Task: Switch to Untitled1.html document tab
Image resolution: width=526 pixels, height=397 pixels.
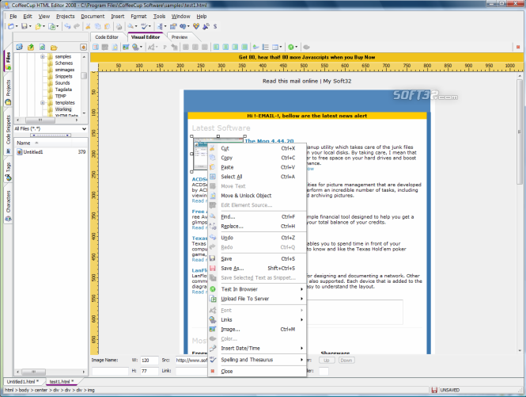Action: click(23, 381)
